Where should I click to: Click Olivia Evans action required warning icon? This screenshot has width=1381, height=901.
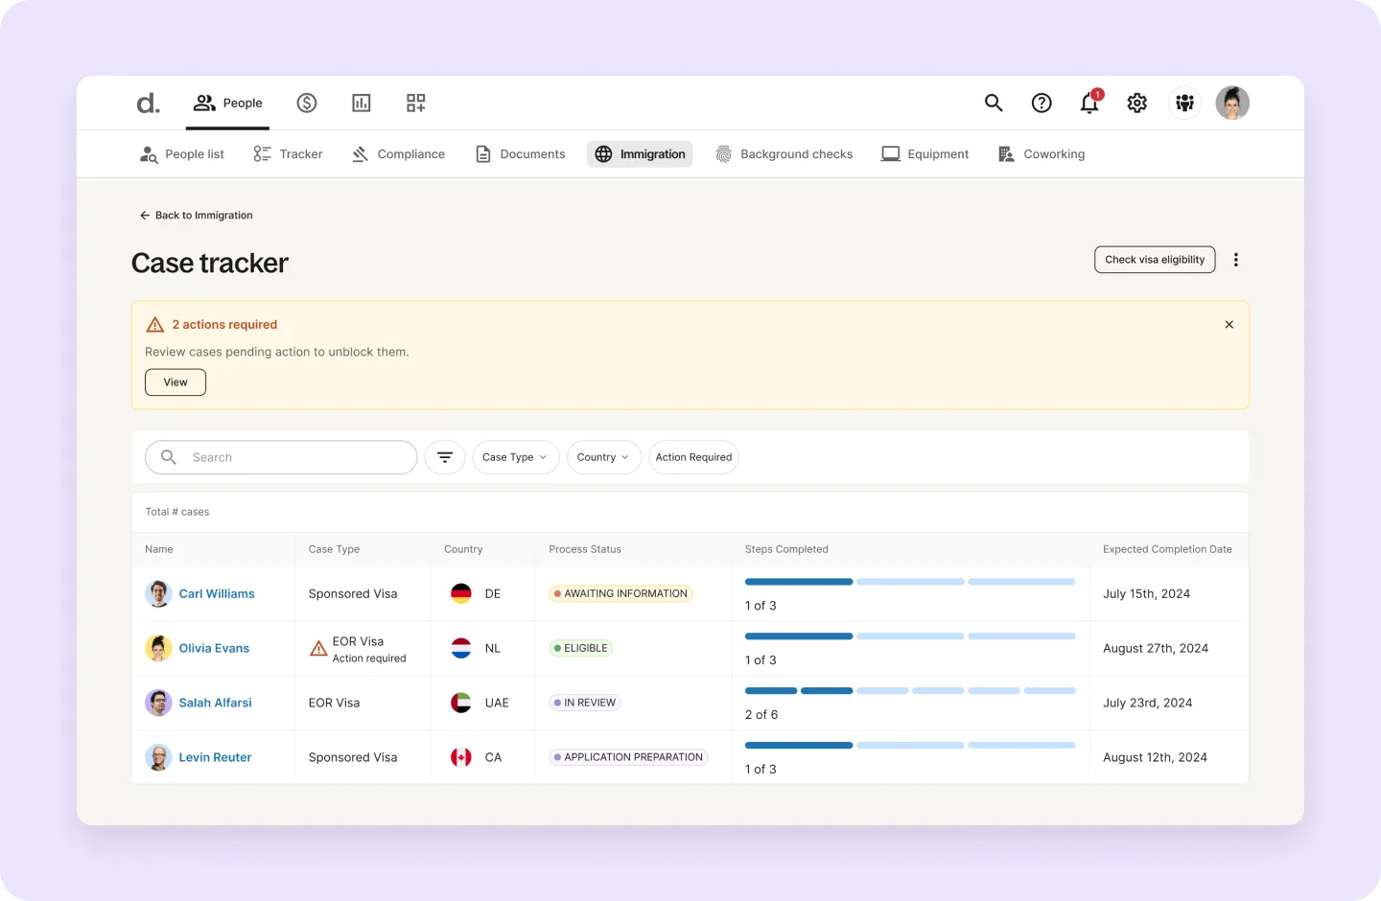coord(318,649)
